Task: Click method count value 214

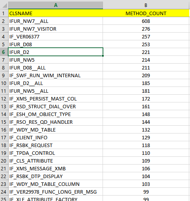Action: click(x=146, y=60)
